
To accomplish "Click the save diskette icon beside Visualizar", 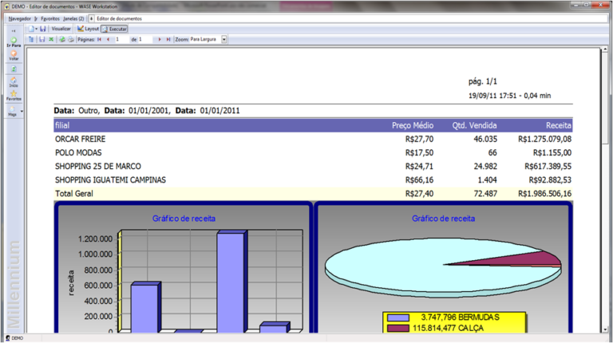I will click(x=43, y=29).
